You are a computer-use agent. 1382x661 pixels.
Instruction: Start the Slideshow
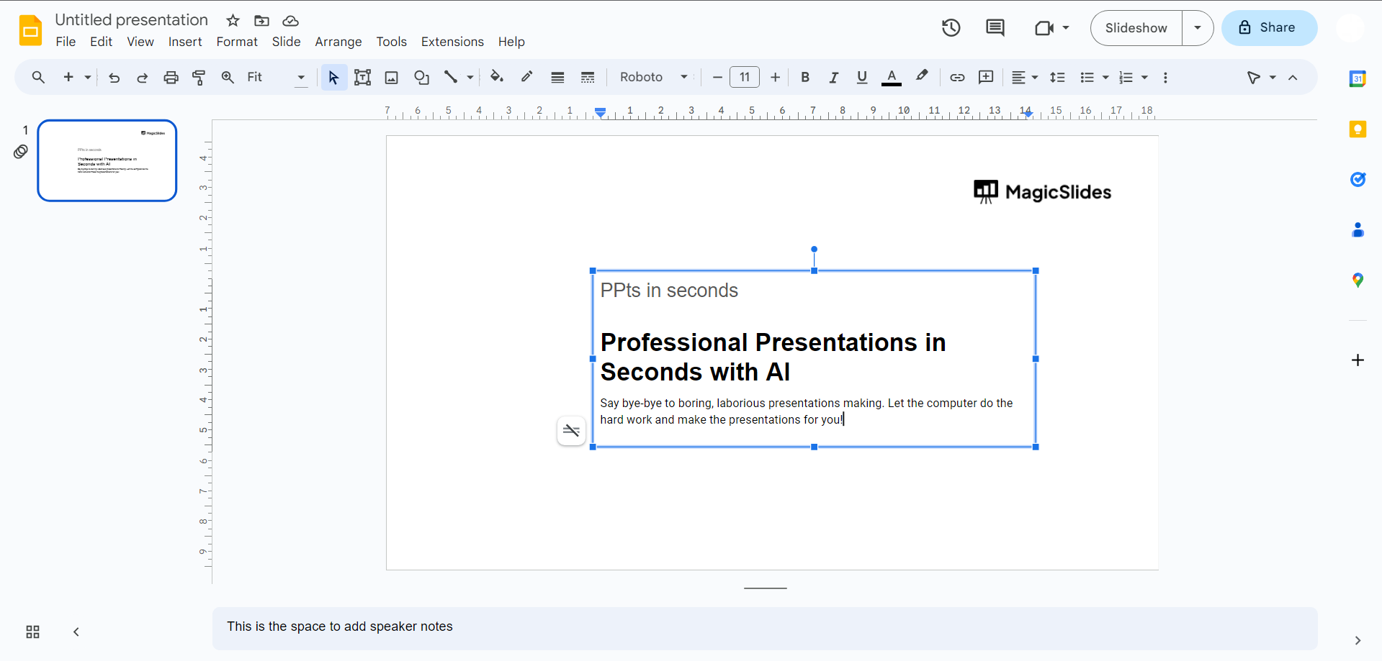point(1136,28)
